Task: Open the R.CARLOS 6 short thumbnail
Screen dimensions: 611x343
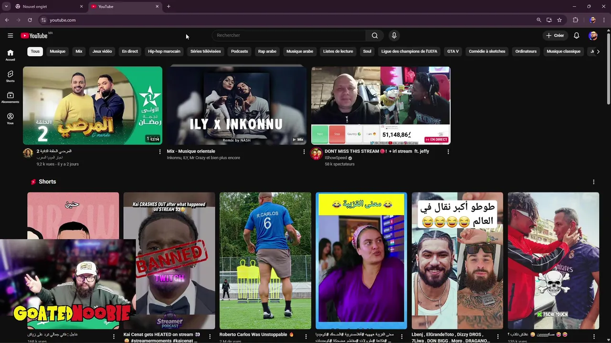Action: (265, 261)
